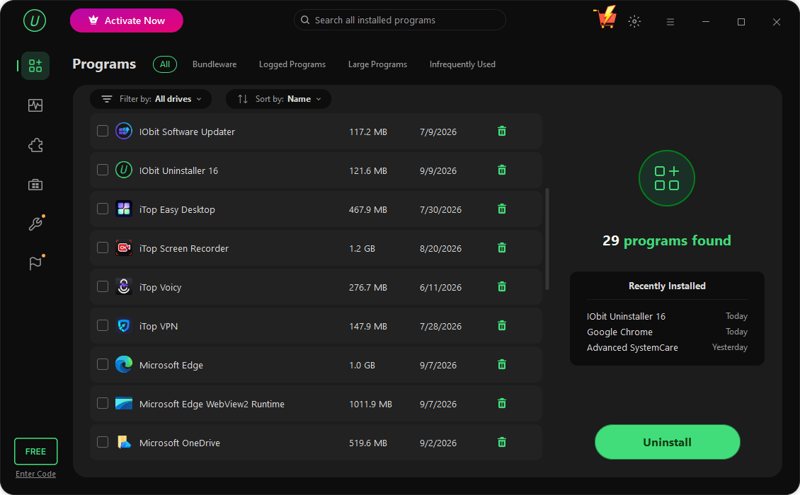Click the trash icon for iTop VPN

[502, 326]
